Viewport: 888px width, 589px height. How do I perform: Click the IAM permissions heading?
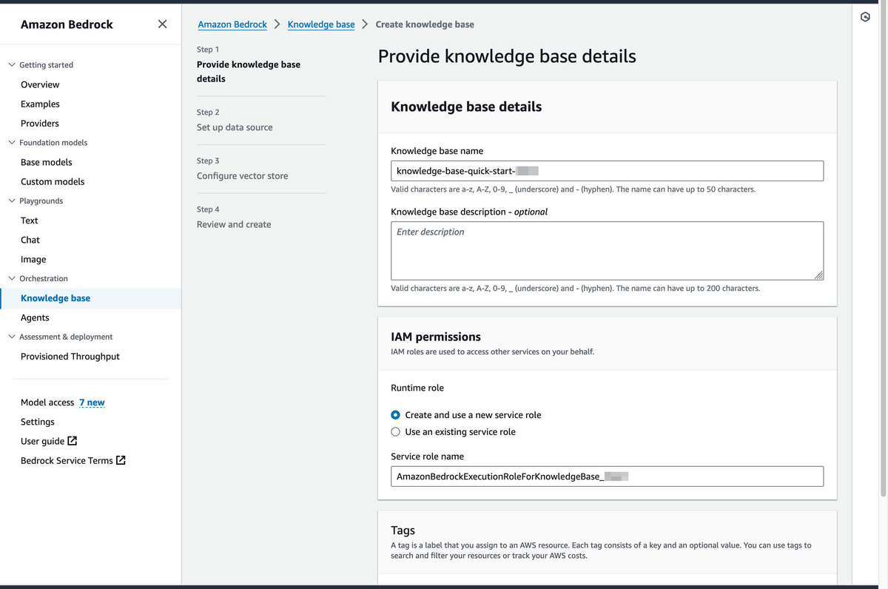click(x=436, y=337)
